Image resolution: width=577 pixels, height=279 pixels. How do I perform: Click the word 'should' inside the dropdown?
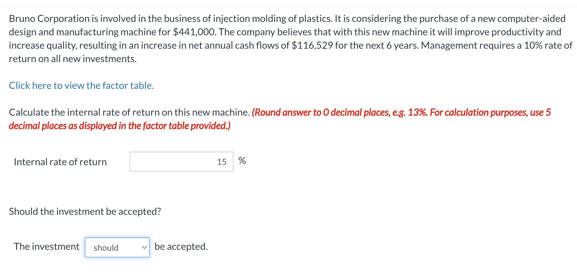pyautogui.click(x=106, y=248)
